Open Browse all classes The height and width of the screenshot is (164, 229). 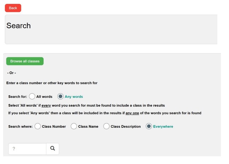(x=25, y=61)
